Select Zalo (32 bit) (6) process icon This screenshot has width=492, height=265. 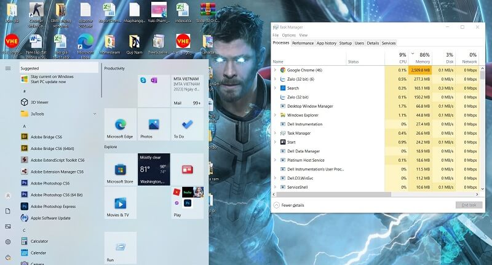[x=283, y=79]
